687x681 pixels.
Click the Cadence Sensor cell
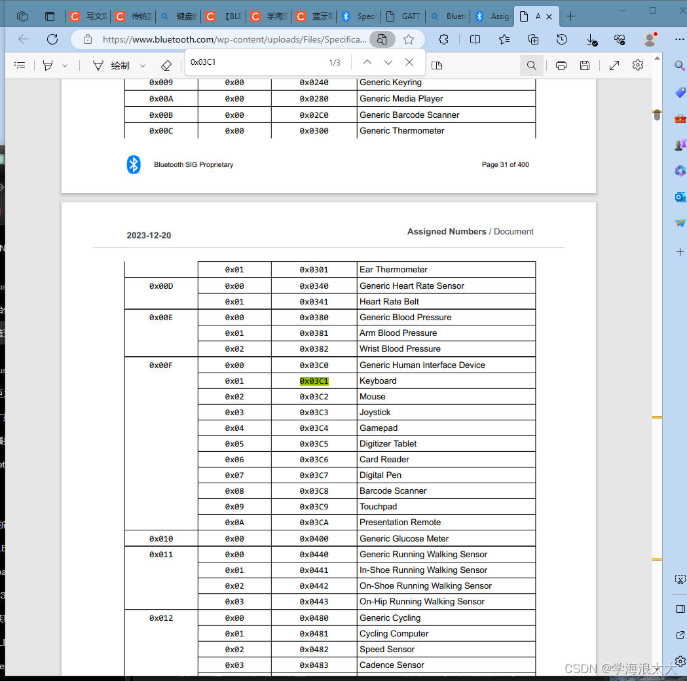pos(446,665)
